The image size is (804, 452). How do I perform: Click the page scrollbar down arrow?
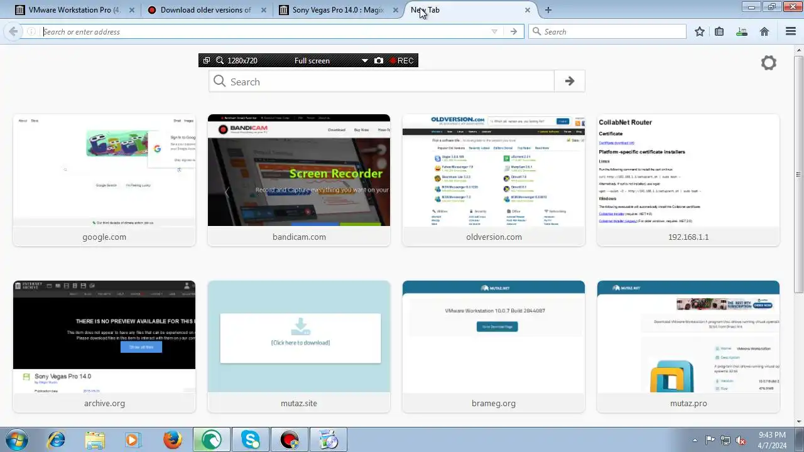point(799,421)
